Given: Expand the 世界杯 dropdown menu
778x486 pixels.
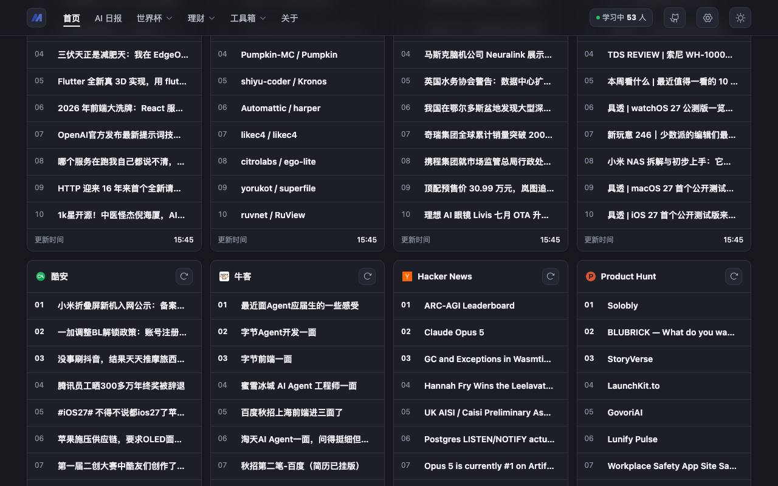Looking at the screenshot, I should [154, 18].
